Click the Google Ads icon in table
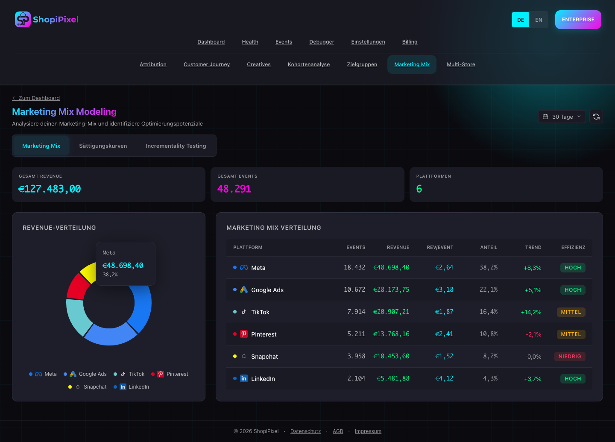This screenshot has height=442, width=615. (244, 290)
